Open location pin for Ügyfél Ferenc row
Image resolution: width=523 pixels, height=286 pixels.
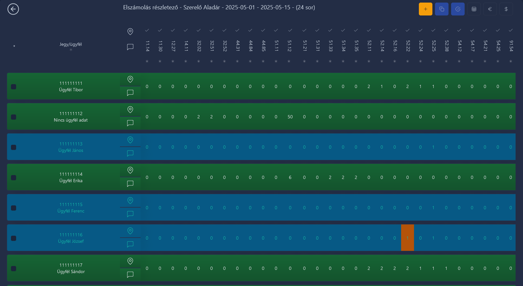(130, 201)
